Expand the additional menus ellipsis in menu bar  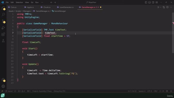click(42, 2)
